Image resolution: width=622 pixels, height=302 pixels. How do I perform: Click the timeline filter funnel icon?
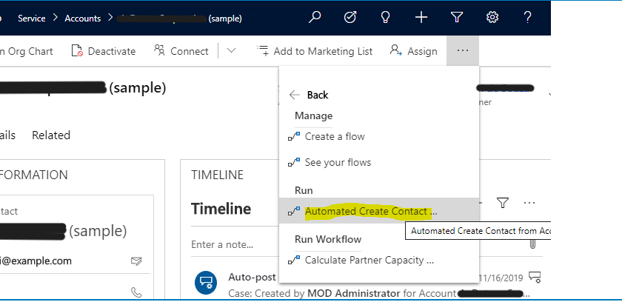click(x=503, y=203)
